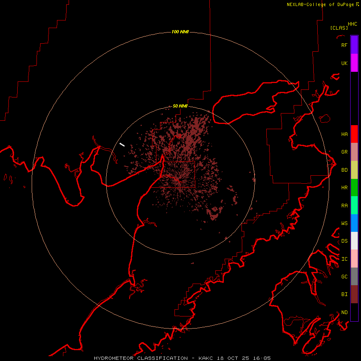361x361 pixels.
Task: Click the HR legend label
Action: pyautogui.click(x=344, y=188)
